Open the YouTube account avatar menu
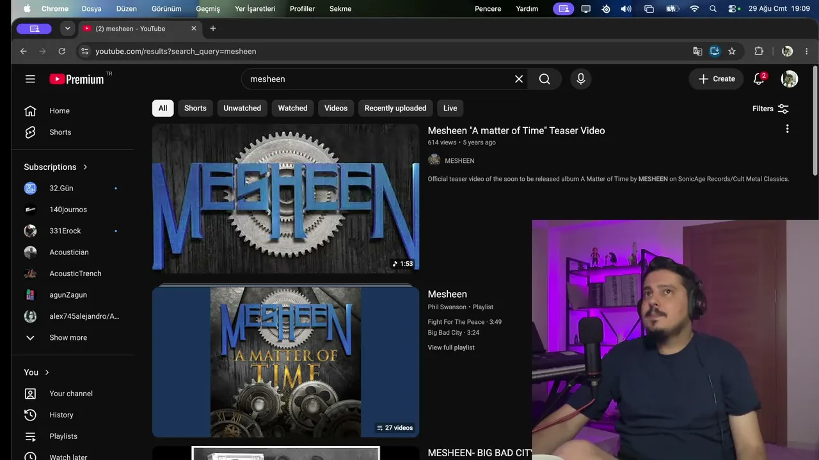 click(790, 79)
